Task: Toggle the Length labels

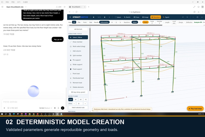Action: point(167,22)
